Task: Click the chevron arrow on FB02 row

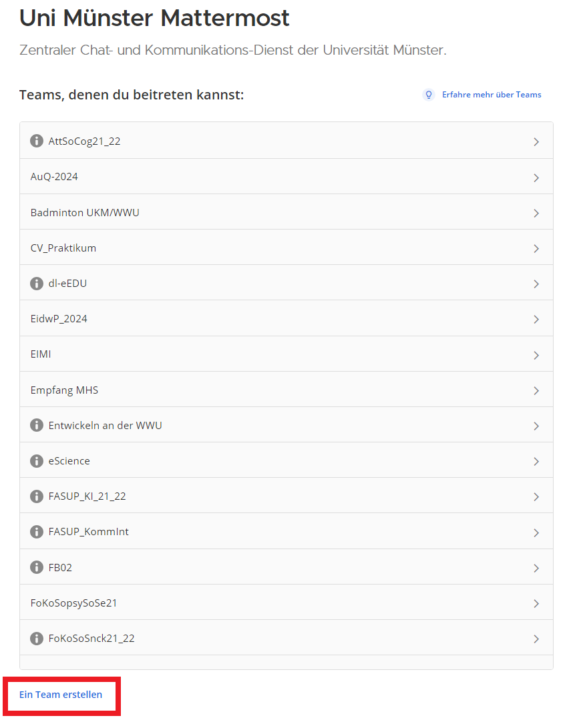Action: (536, 568)
